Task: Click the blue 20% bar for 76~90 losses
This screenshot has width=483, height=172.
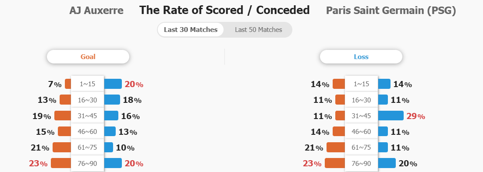Action: tap(387, 163)
